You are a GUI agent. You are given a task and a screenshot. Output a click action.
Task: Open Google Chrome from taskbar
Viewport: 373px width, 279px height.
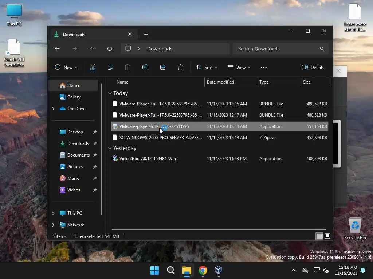click(x=203, y=270)
